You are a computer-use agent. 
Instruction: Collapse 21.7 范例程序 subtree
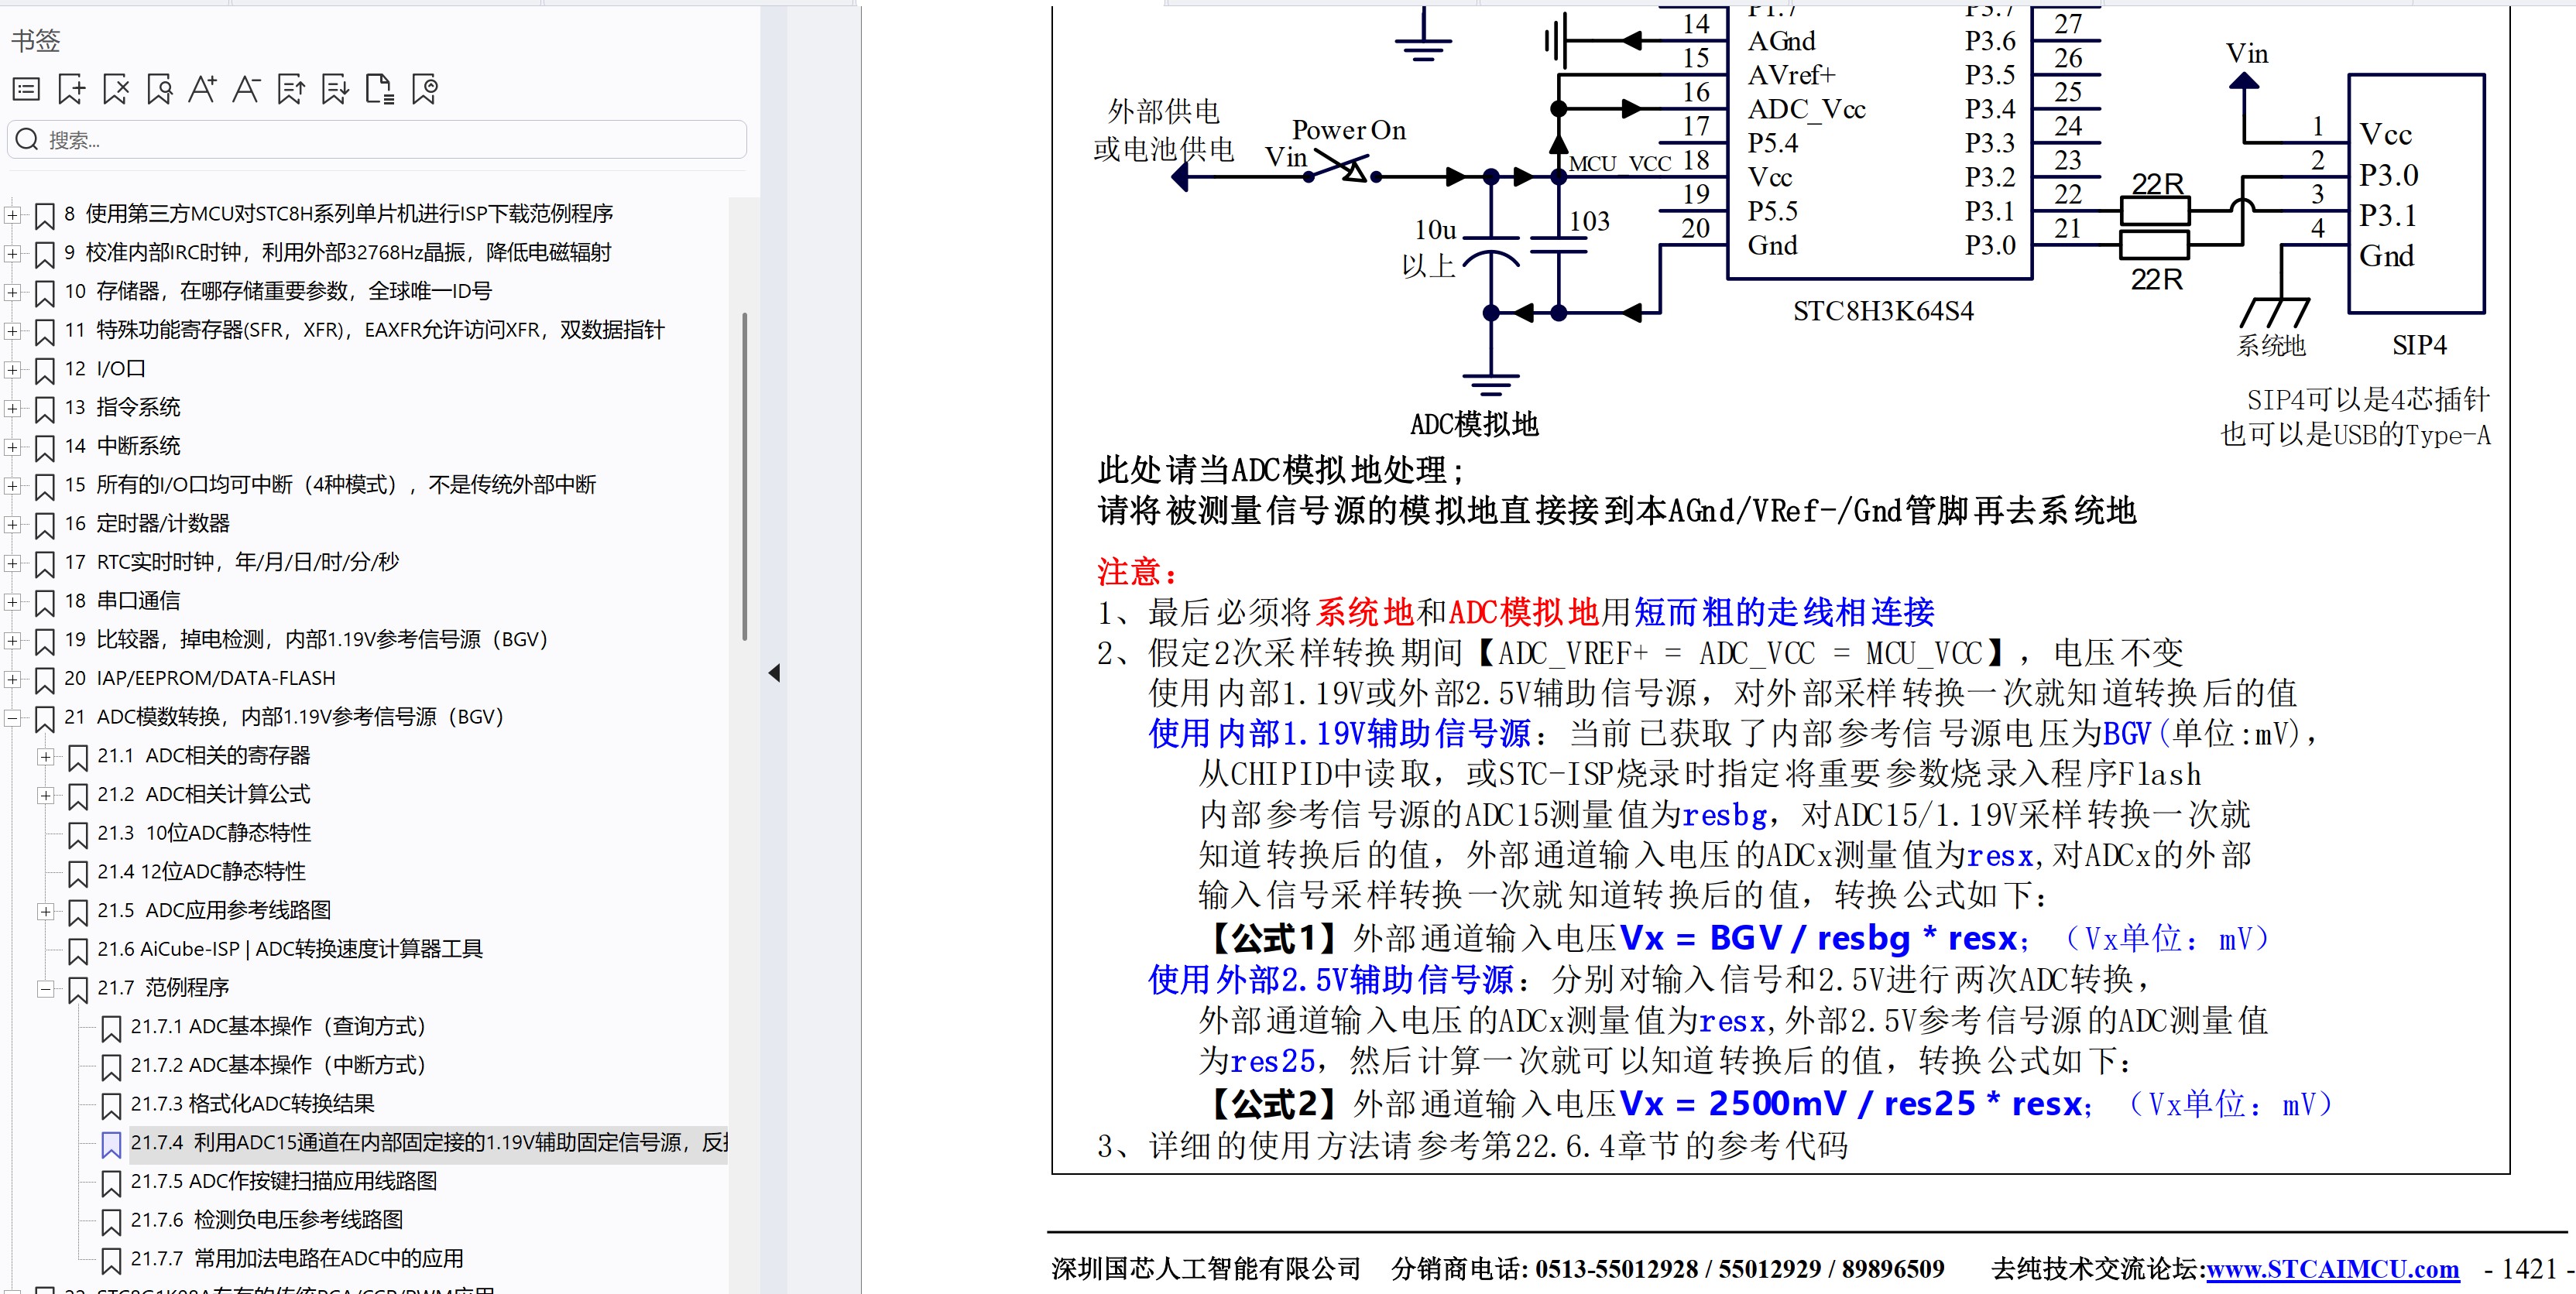pyautogui.click(x=45, y=989)
